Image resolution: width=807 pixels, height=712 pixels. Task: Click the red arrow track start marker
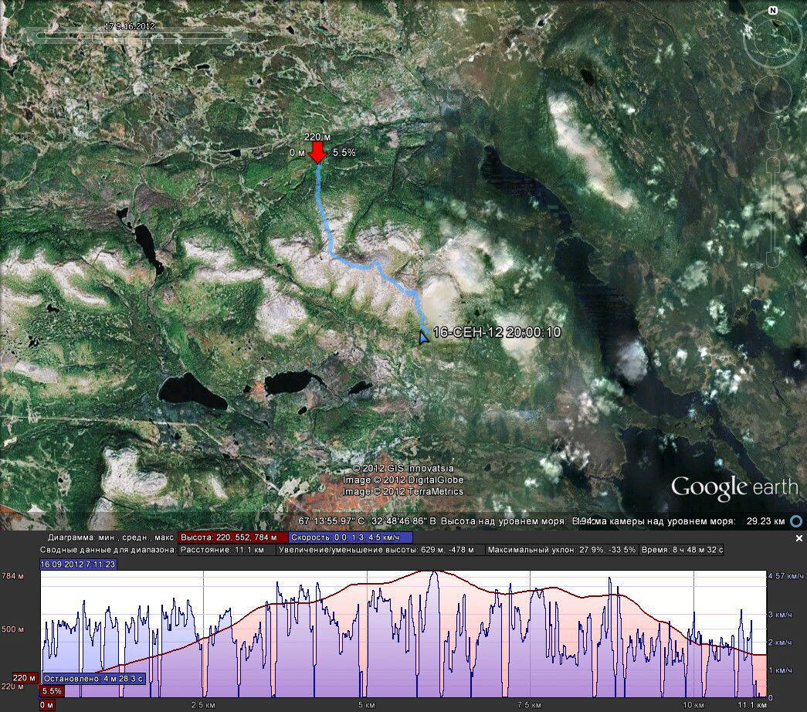click(x=318, y=152)
